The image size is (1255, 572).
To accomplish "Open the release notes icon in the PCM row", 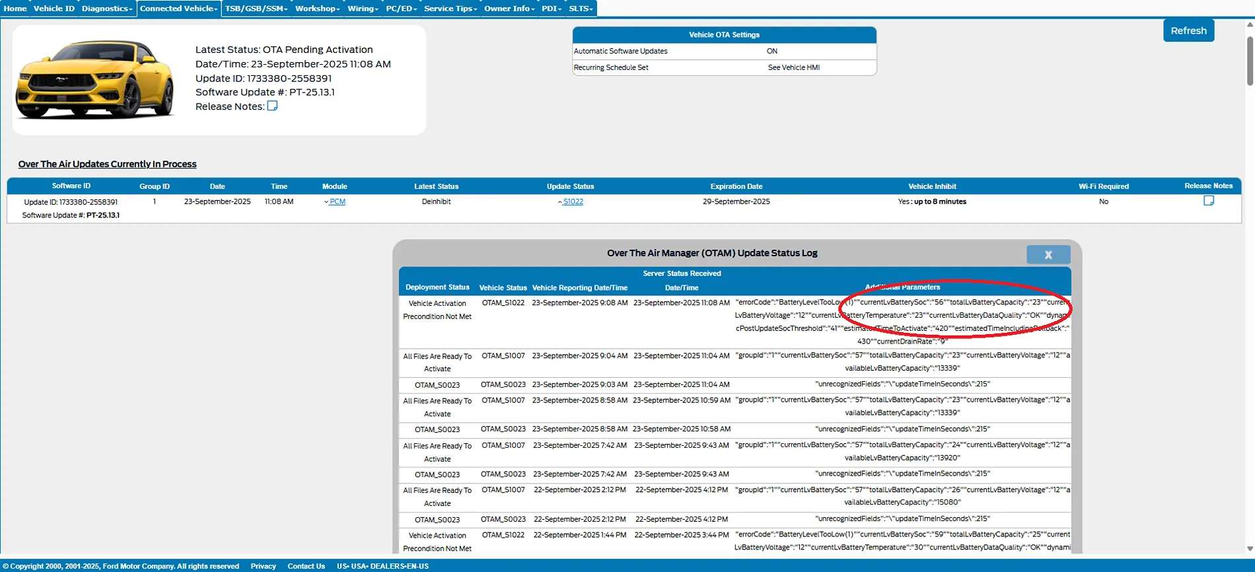I will click(x=1208, y=201).
